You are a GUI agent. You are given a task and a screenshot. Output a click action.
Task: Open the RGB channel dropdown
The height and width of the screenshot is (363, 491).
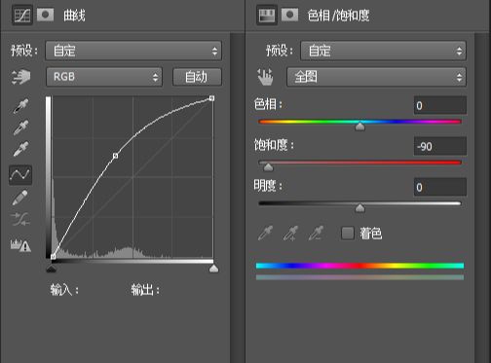104,77
